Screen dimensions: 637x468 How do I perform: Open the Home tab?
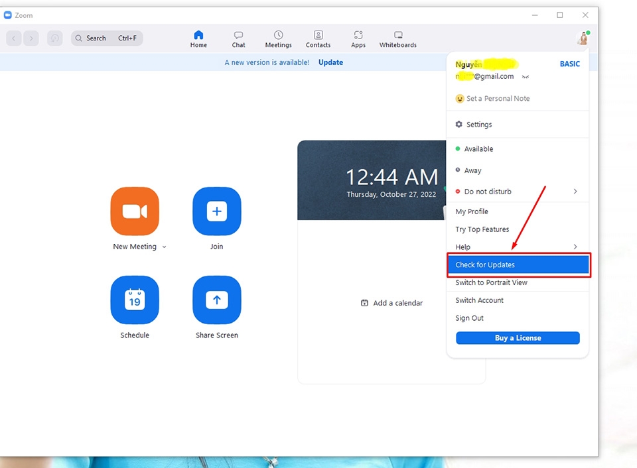[x=198, y=39]
